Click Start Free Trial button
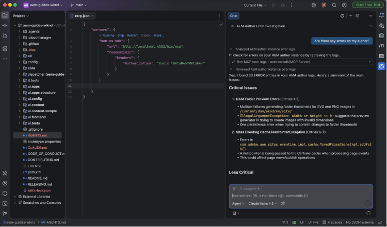The height and width of the screenshot is (227, 387). pyautogui.click(x=368, y=5)
